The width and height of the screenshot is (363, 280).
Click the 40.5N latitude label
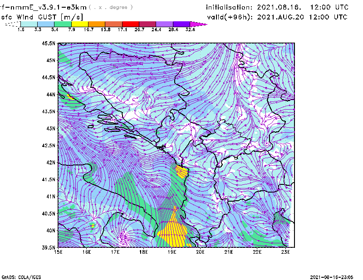click(x=49, y=214)
